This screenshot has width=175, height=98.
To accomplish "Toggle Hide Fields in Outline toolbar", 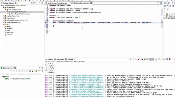I will [x=170, y=6].
